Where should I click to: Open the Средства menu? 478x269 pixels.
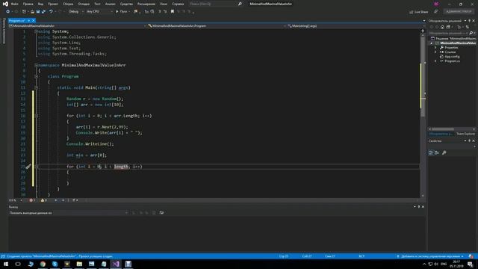pyautogui.click(x=126, y=4)
